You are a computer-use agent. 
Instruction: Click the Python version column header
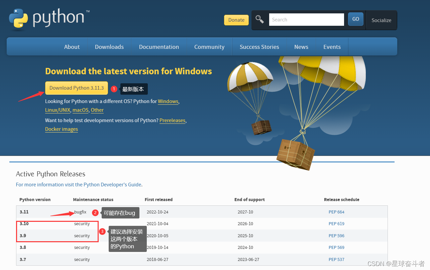tap(35, 199)
